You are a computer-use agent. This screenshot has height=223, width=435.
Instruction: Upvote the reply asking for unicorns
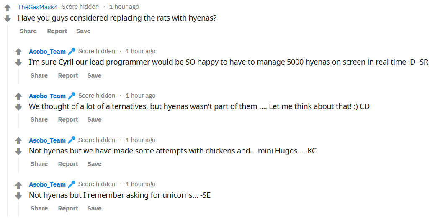(x=18, y=185)
